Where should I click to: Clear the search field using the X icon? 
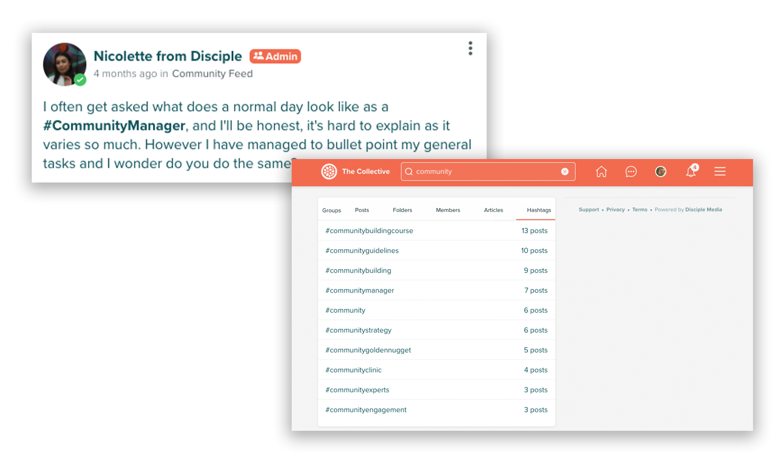[564, 171]
